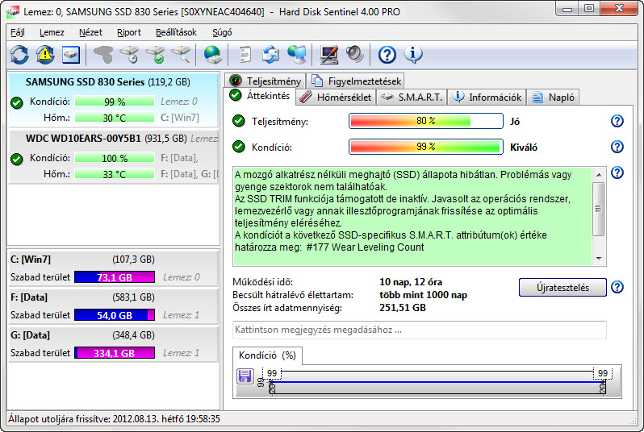Switch to the Hőmérséklet tab

tap(336, 98)
